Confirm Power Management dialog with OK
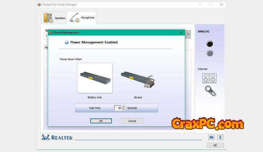Viewport: 263px width, 152px height. 101,121
